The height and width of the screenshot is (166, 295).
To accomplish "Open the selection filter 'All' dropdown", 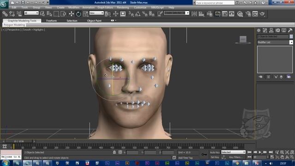I will click(x=31, y=13).
